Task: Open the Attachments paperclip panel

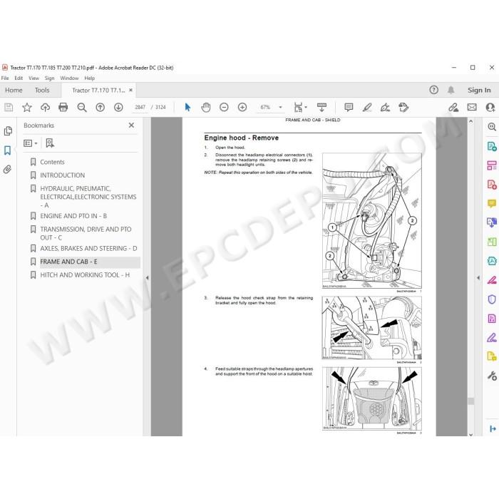Action: [7, 170]
